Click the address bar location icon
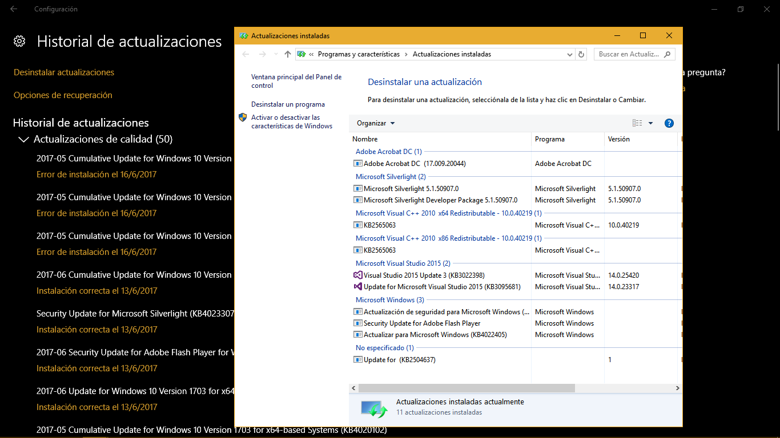Screen dimensions: 780x438 (x=301, y=54)
